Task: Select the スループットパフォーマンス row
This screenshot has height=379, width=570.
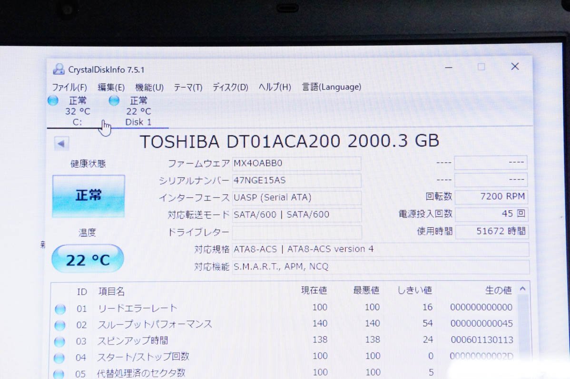Action: (x=284, y=324)
